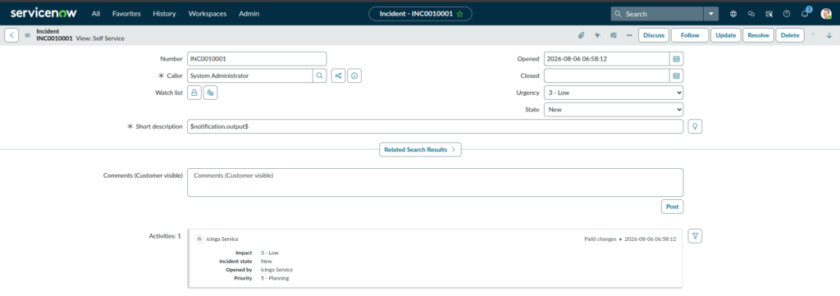
Task: Open the help question mark icon
Action: [787, 14]
